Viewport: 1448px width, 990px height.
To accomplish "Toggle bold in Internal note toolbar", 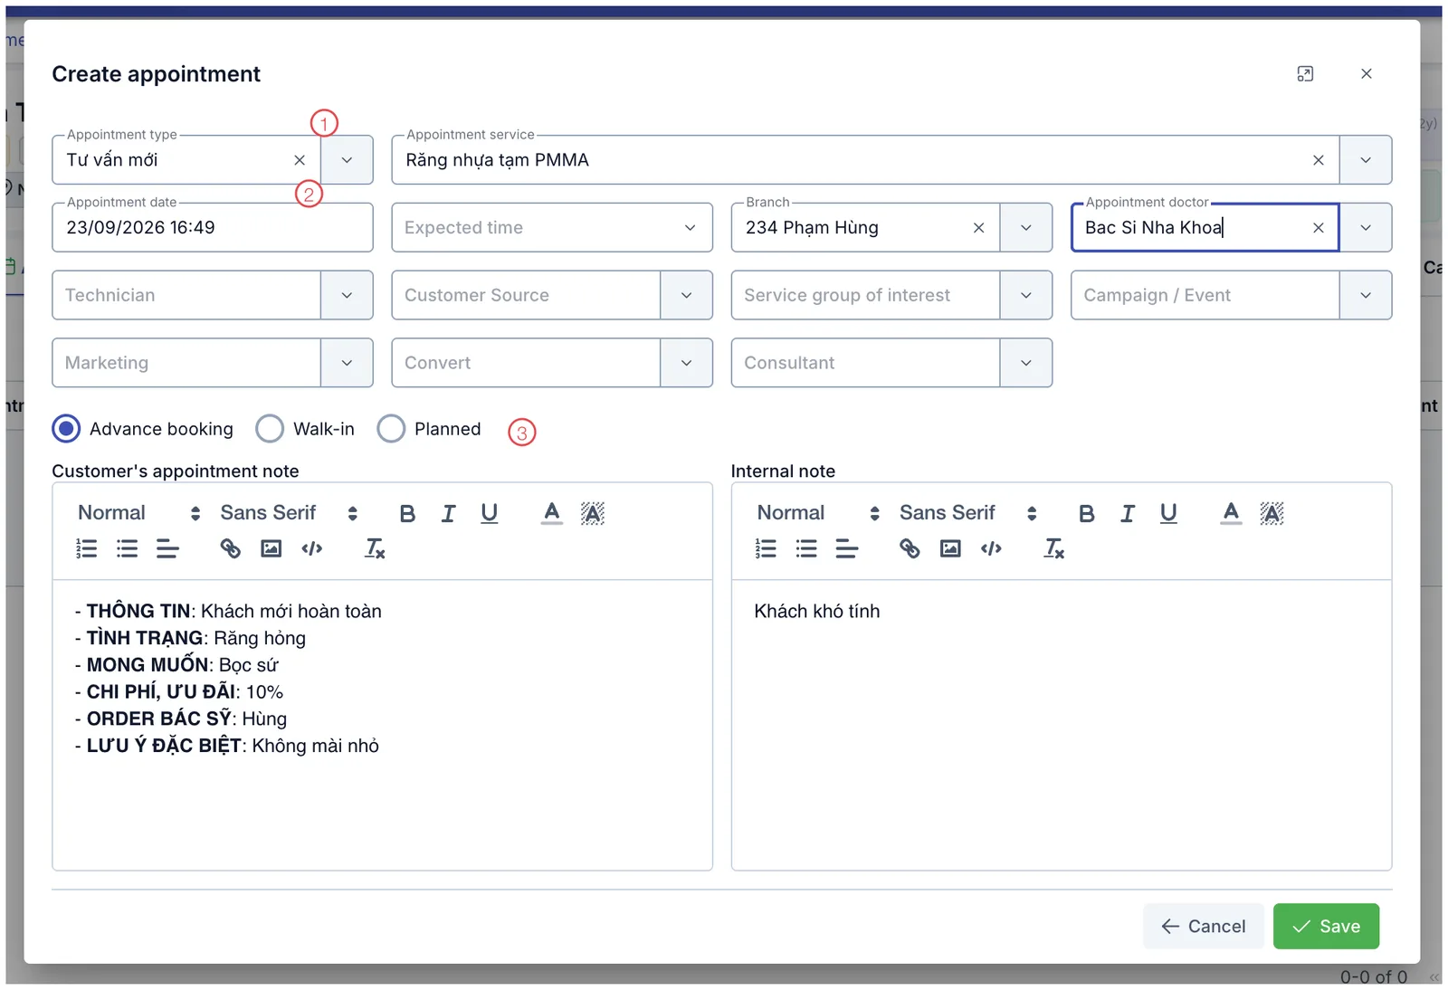I will 1087,514.
